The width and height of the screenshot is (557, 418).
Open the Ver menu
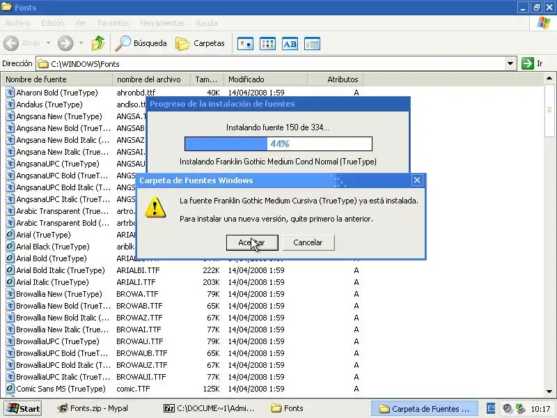point(81,23)
